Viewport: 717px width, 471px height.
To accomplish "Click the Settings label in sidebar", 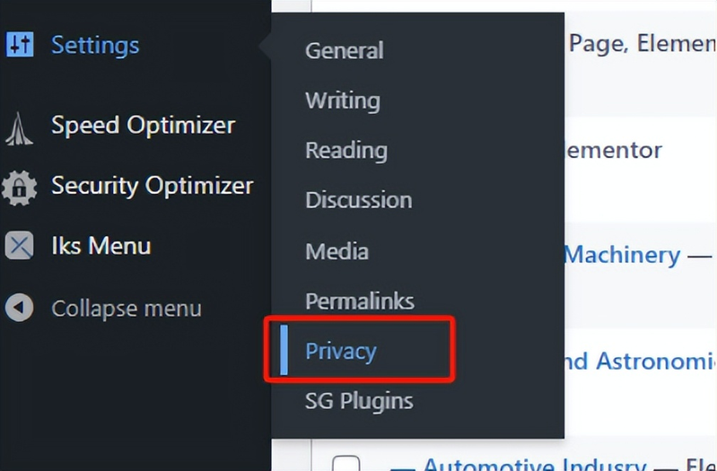I will tap(95, 45).
